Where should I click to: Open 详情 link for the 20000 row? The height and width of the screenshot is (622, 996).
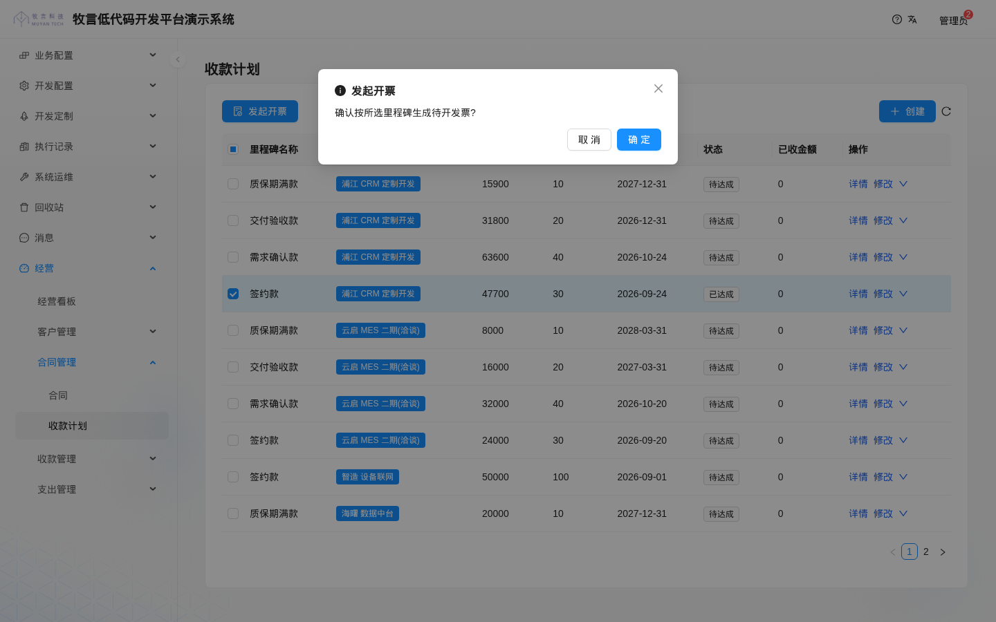coord(858,513)
